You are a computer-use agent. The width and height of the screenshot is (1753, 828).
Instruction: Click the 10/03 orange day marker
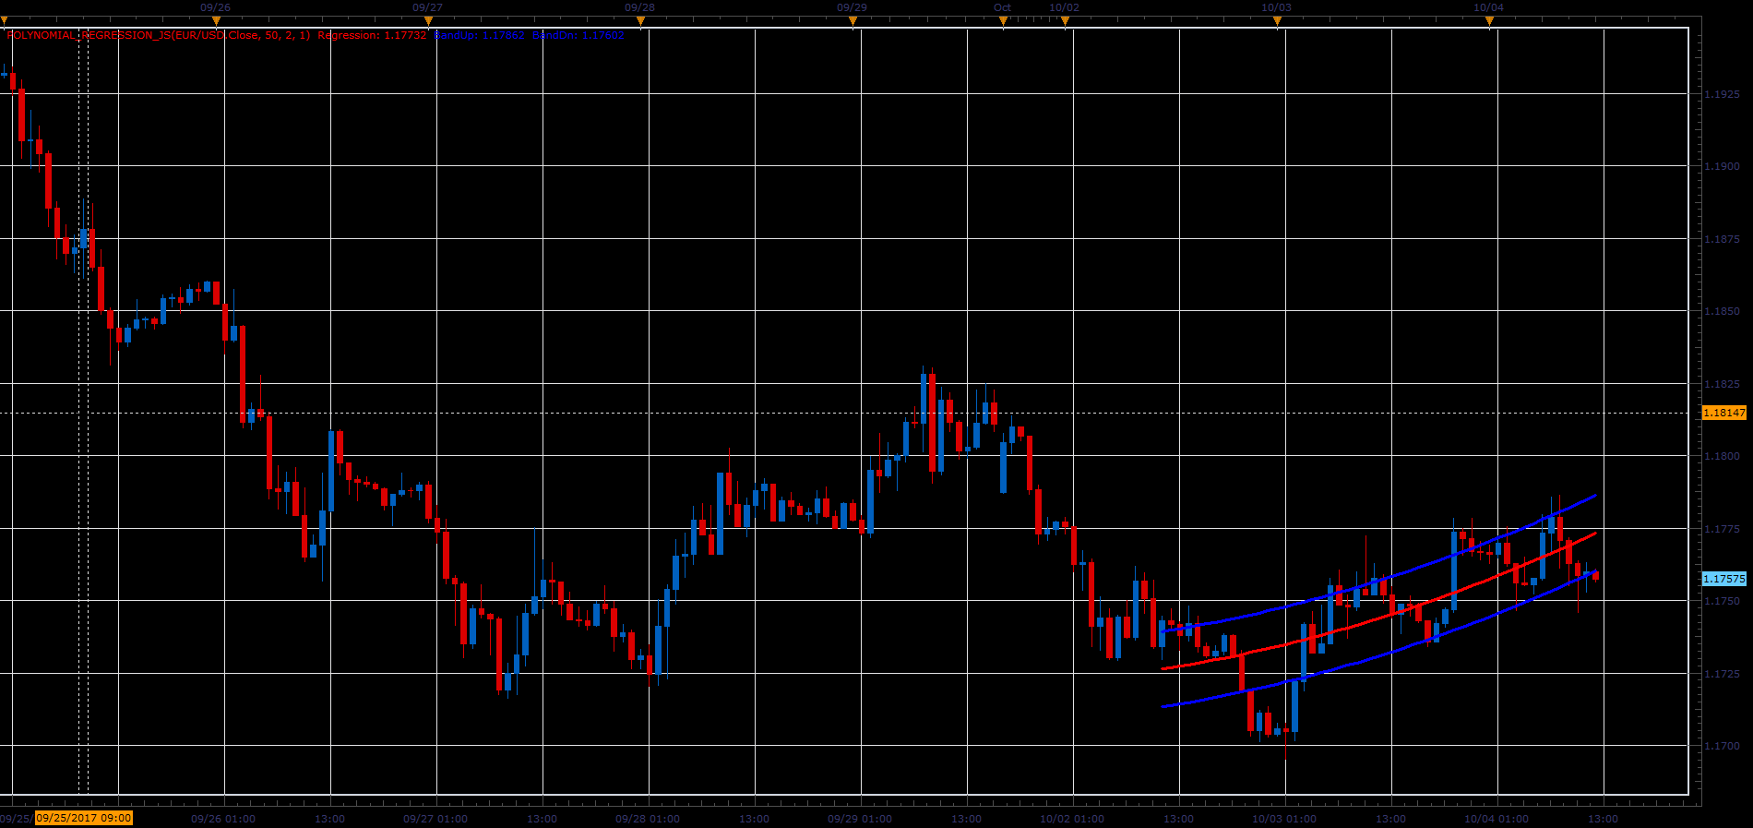click(x=1277, y=20)
